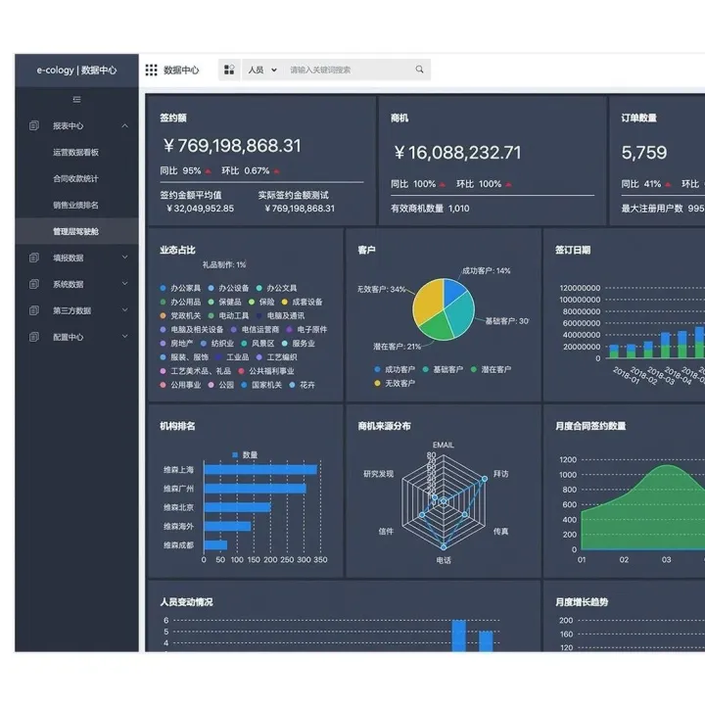Toggle 基础客户 legend in 客户 chart
The width and height of the screenshot is (705, 706).
(x=443, y=370)
